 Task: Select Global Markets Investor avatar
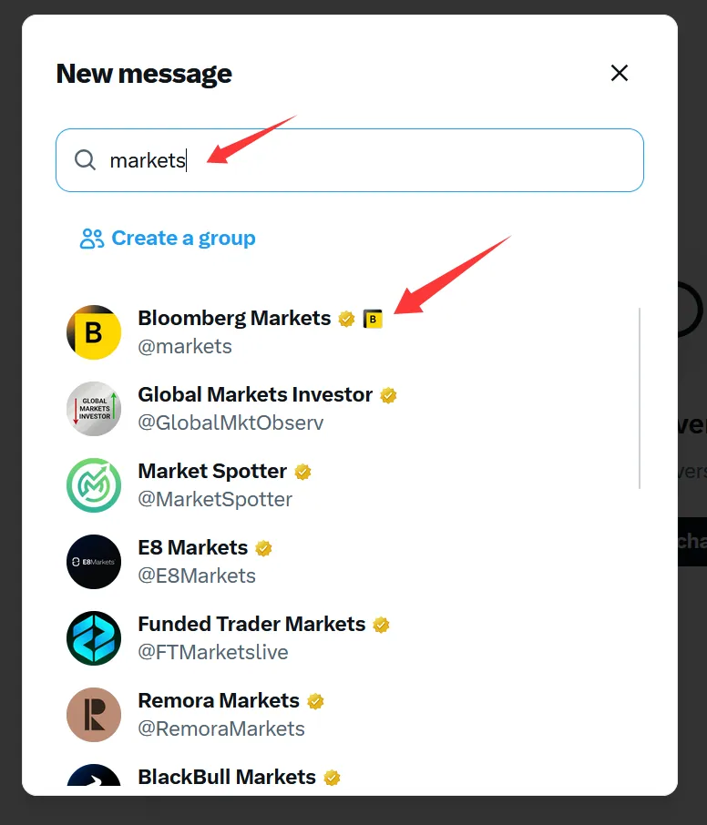pyautogui.click(x=94, y=409)
